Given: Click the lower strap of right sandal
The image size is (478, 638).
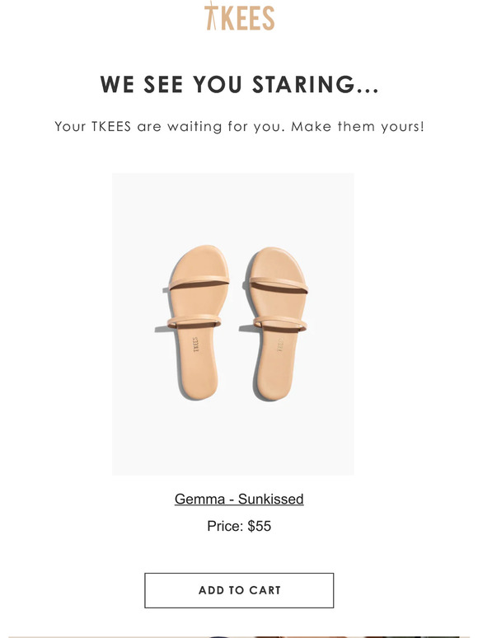Looking at the screenshot, I should pos(280,323).
